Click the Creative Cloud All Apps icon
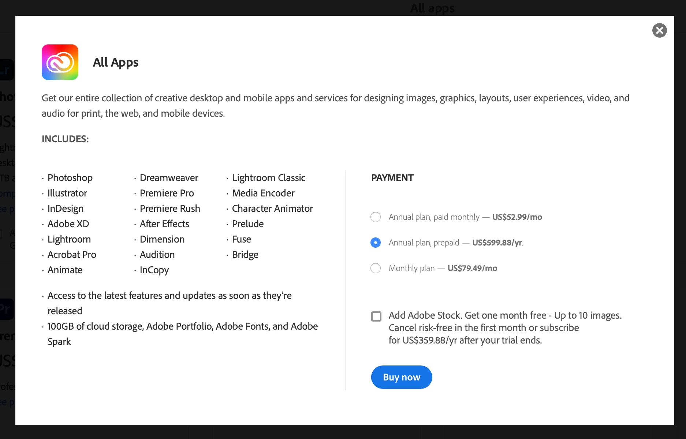 tap(60, 62)
